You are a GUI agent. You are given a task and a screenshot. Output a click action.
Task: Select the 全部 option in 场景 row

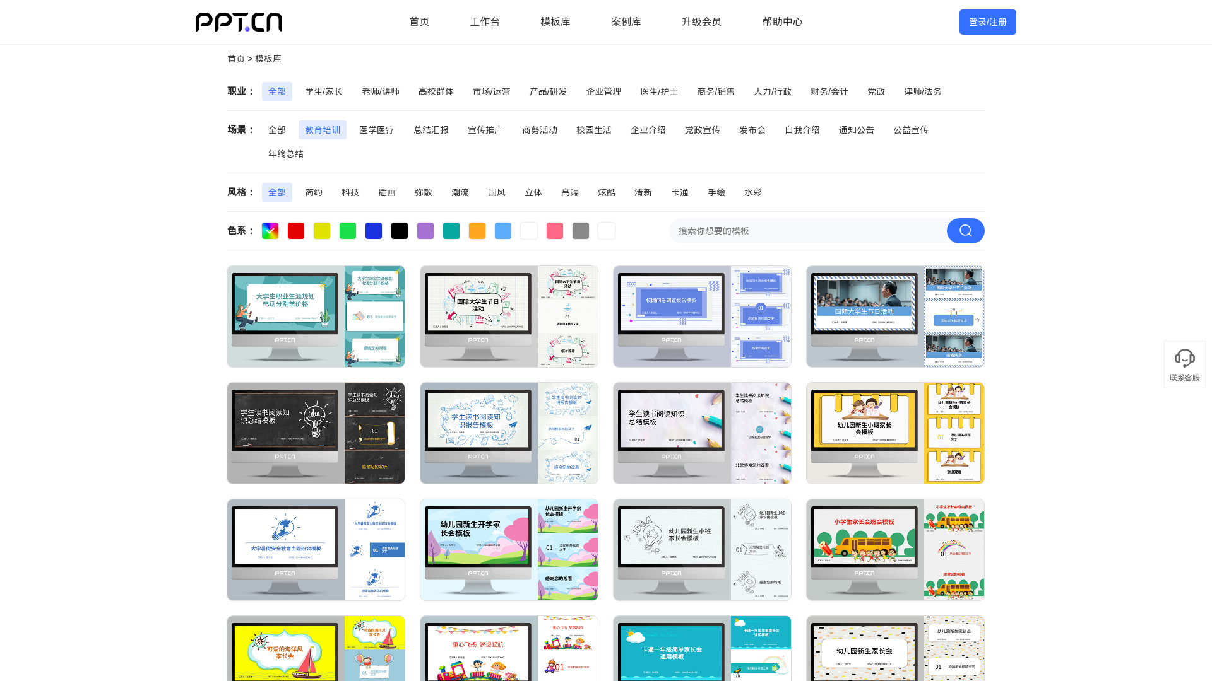[x=277, y=130]
